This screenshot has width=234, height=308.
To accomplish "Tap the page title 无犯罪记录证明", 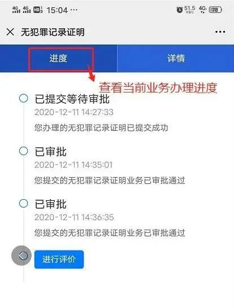I will tap(53, 32).
